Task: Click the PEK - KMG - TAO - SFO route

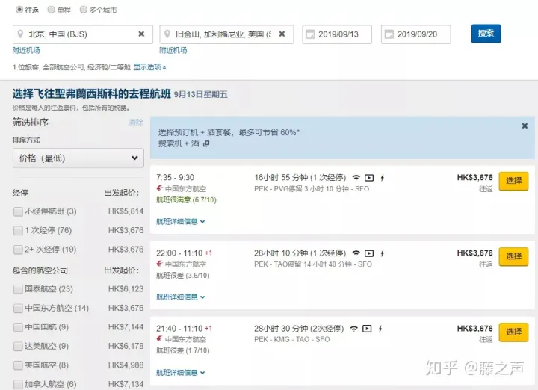Action: tap(292, 340)
